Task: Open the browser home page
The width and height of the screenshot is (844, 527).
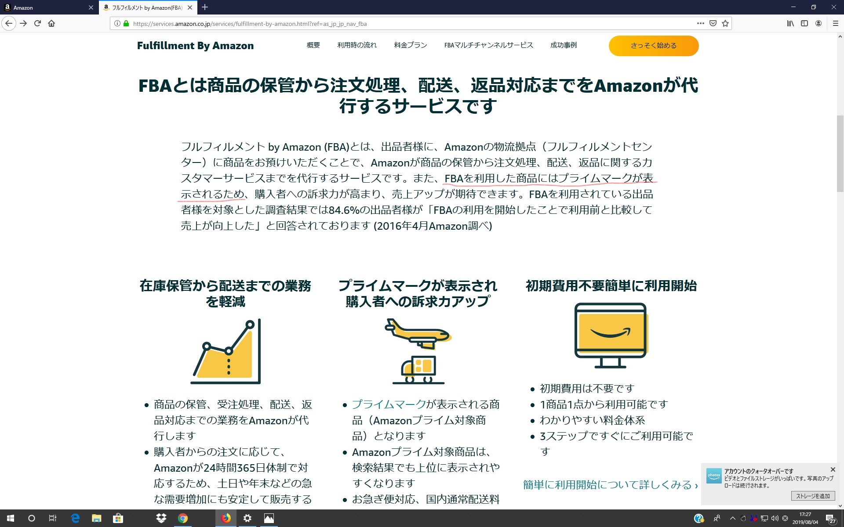Action: coord(51,23)
